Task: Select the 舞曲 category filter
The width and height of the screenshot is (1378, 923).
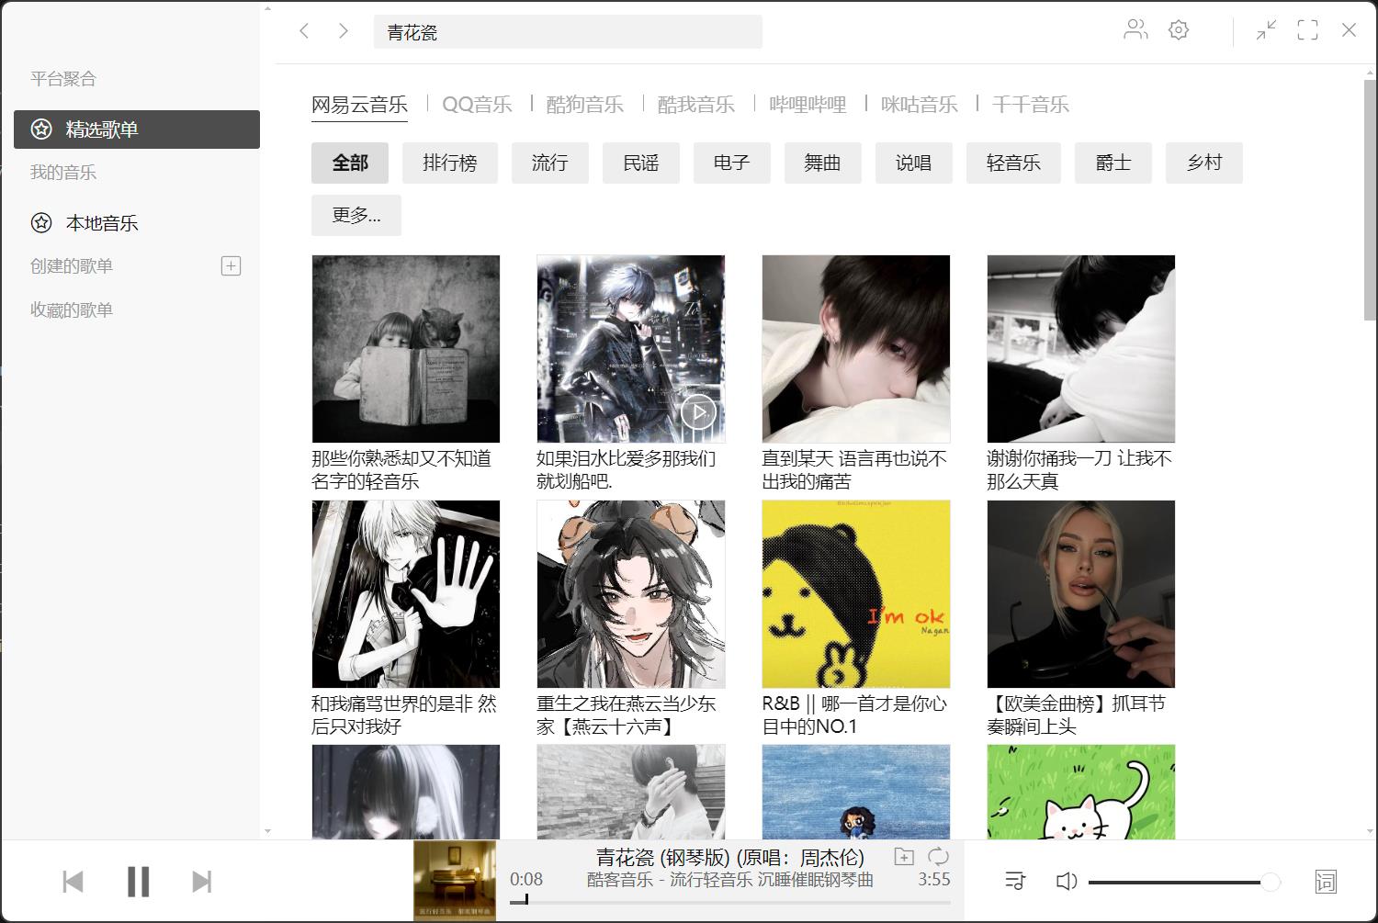Action: (x=823, y=163)
